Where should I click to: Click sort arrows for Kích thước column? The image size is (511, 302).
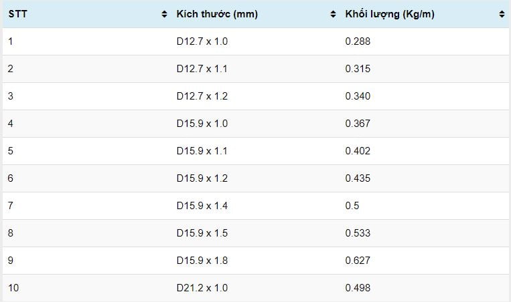click(x=333, y=14)
